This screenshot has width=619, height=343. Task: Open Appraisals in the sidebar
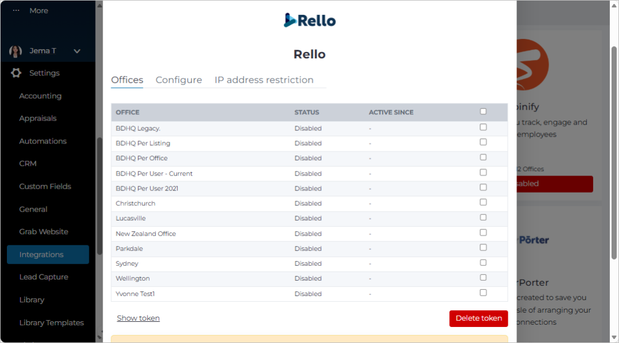point(38,118)
